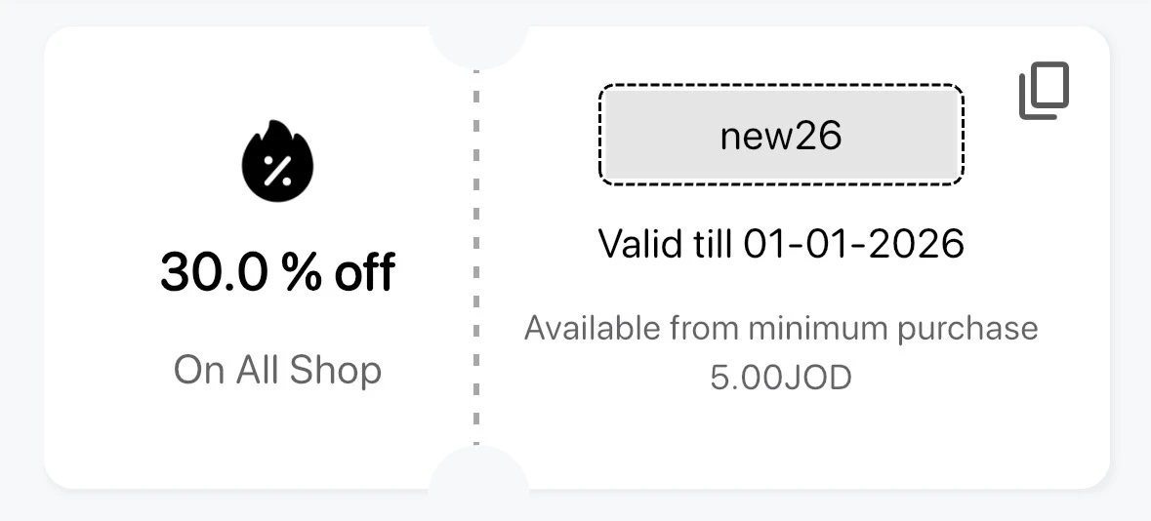Click the "Valid till" words
The image size is (1151, 521).
tap(666, 244)
